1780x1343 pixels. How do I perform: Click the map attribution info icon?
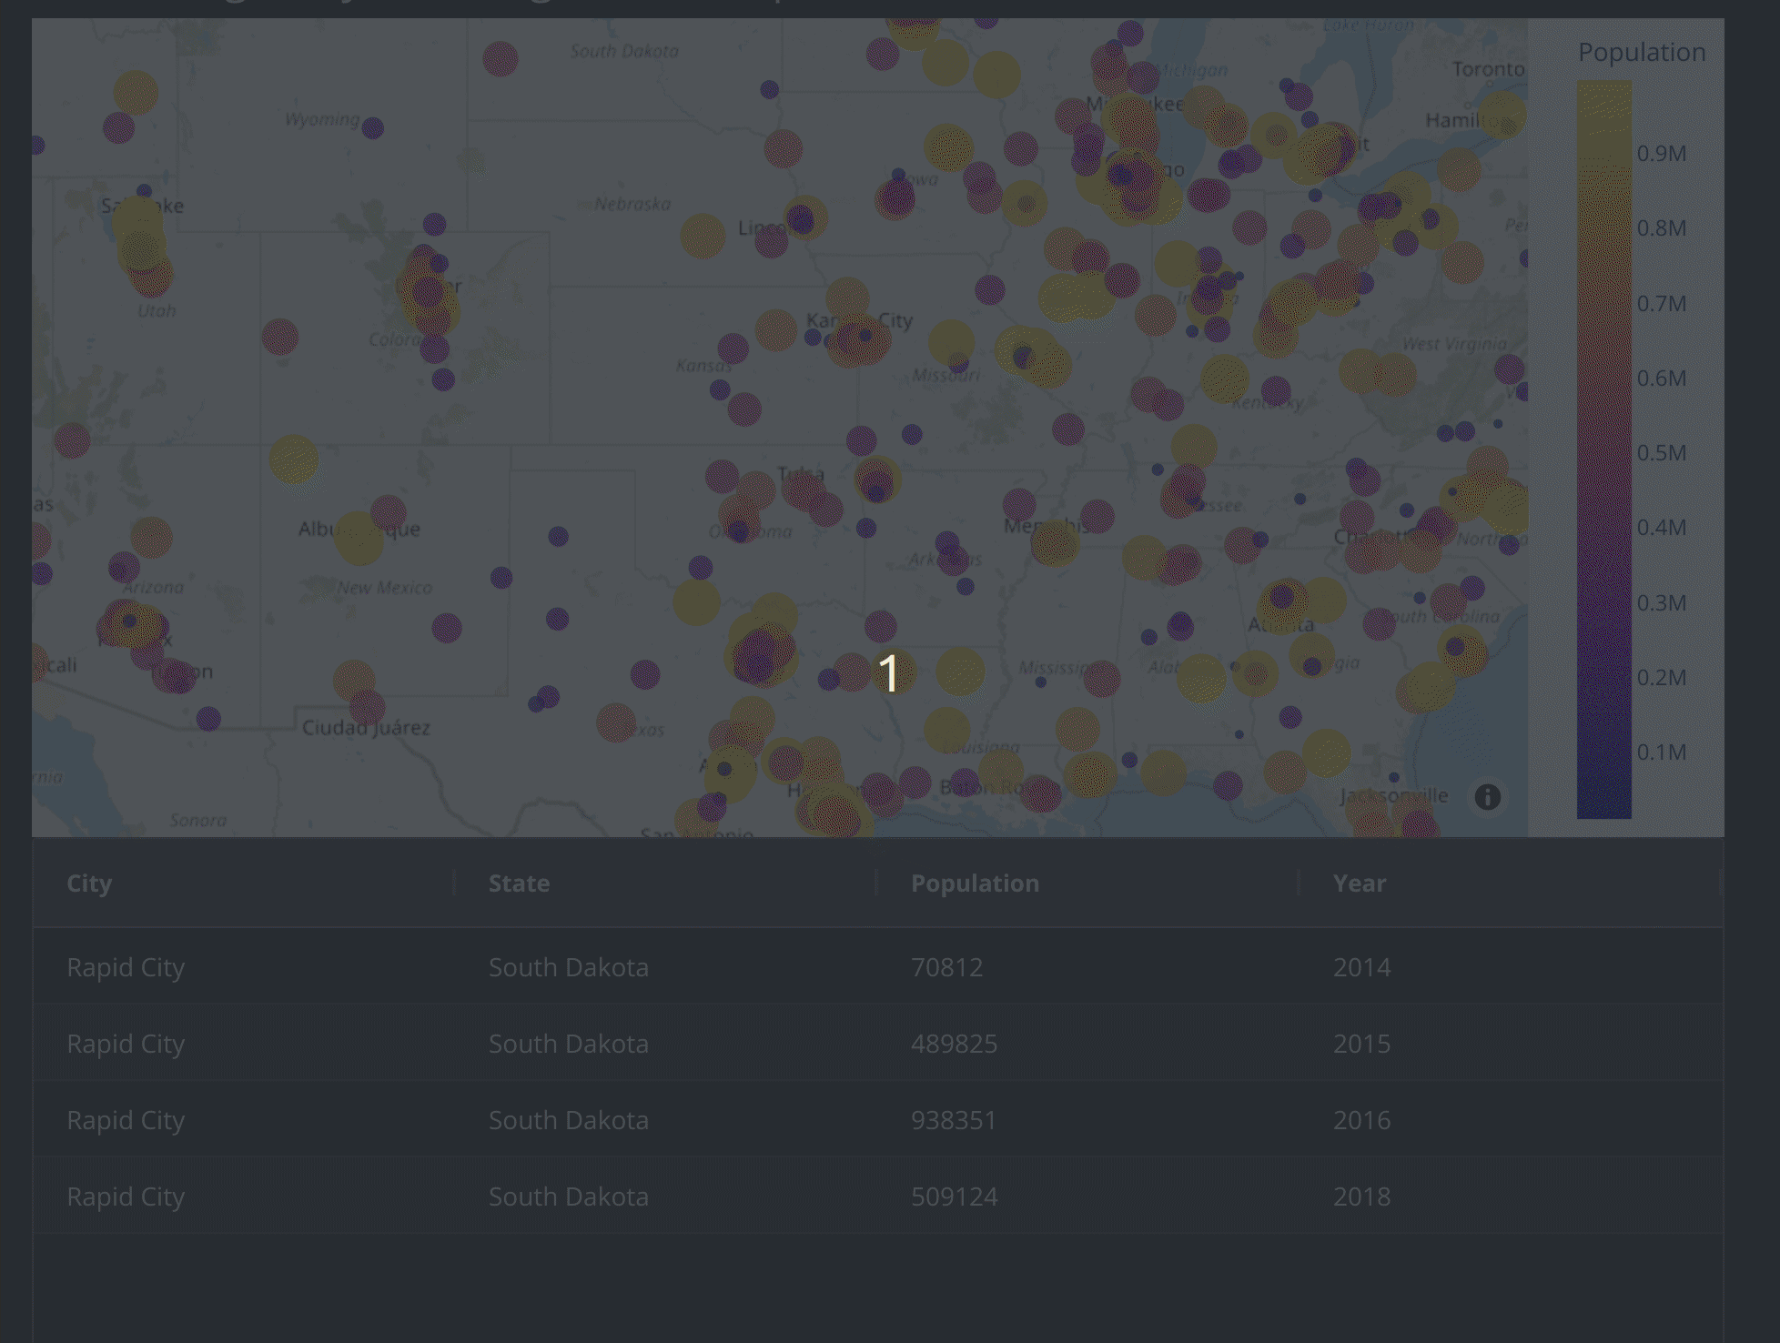point(1487,797)
